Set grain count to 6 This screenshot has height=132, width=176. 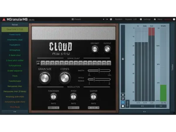62,63
